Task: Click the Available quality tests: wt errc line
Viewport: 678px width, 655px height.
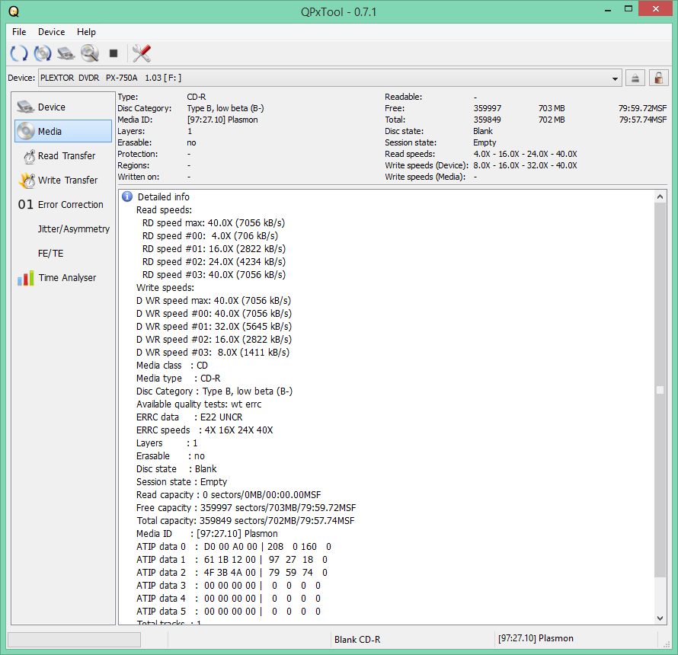Action: [199, 404]
